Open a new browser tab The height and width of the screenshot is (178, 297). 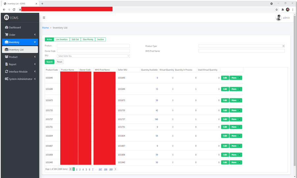(x=42, y=3)
